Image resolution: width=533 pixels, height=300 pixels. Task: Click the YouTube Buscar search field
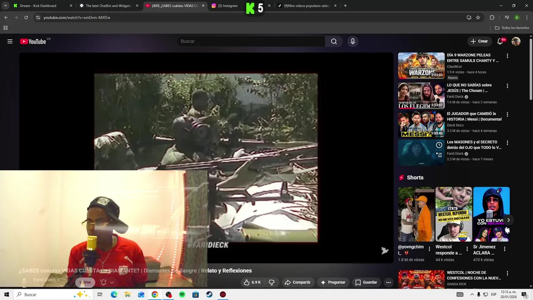coord(251,41)
